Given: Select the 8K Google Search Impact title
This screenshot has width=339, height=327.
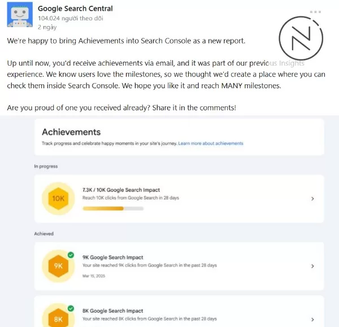Looking at the screenshot, I should click(113, 311).
